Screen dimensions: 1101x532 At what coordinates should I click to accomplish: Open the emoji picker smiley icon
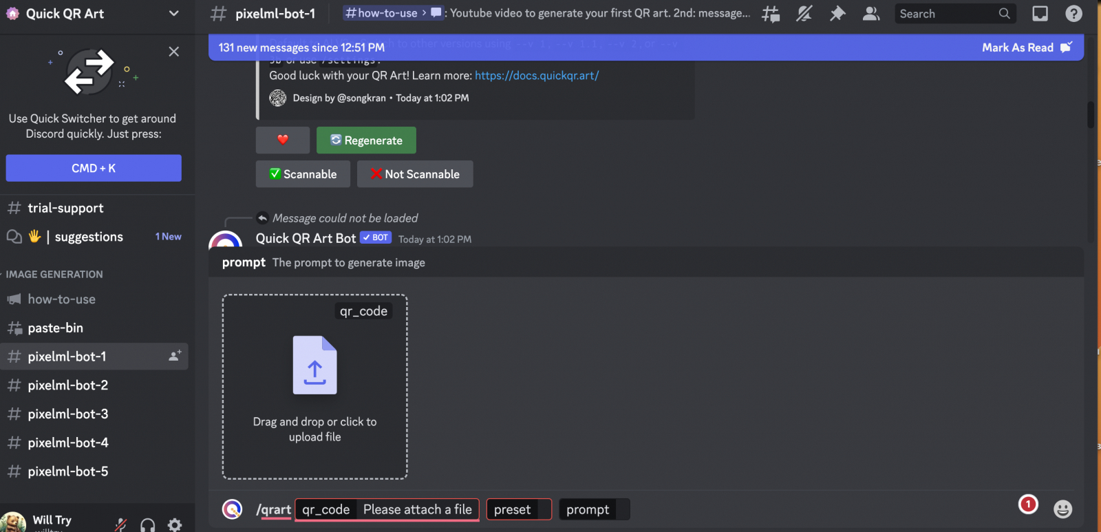(1063, 509)
